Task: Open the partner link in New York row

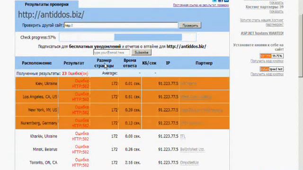Action: pos(202,110)
